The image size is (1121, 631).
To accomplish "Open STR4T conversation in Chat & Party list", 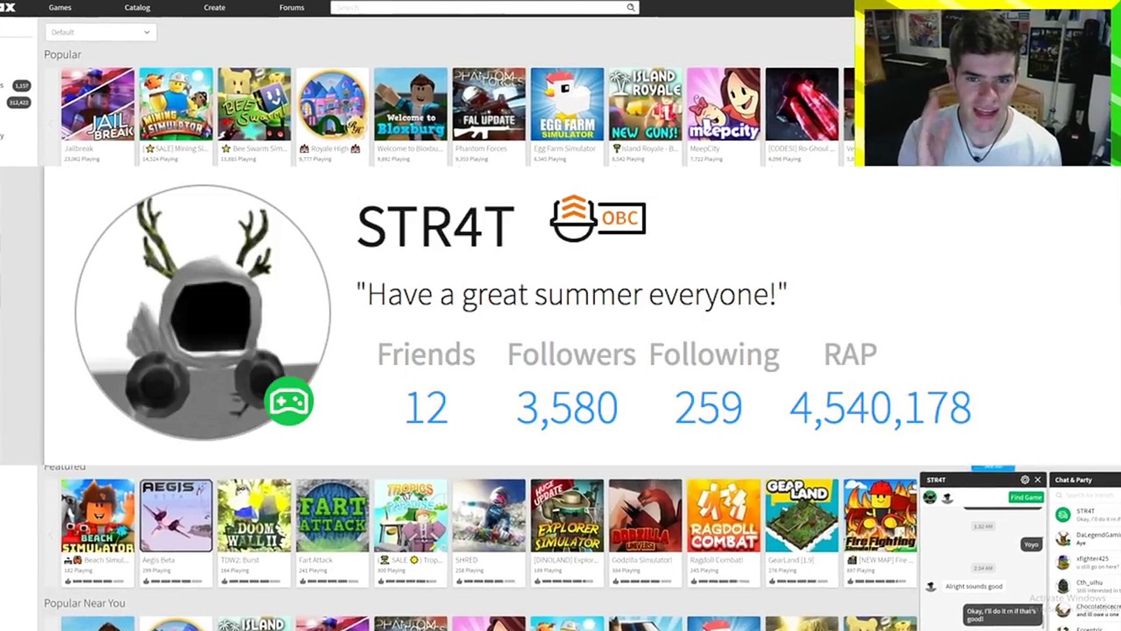I will (1087, 515).
